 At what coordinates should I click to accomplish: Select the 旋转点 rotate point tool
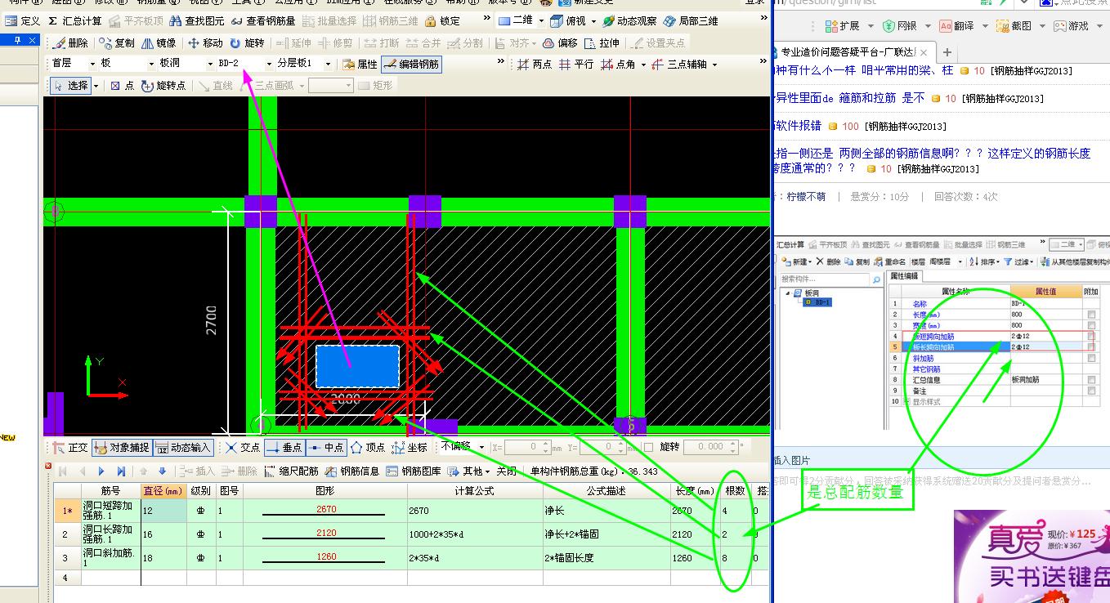coord(163,85)
